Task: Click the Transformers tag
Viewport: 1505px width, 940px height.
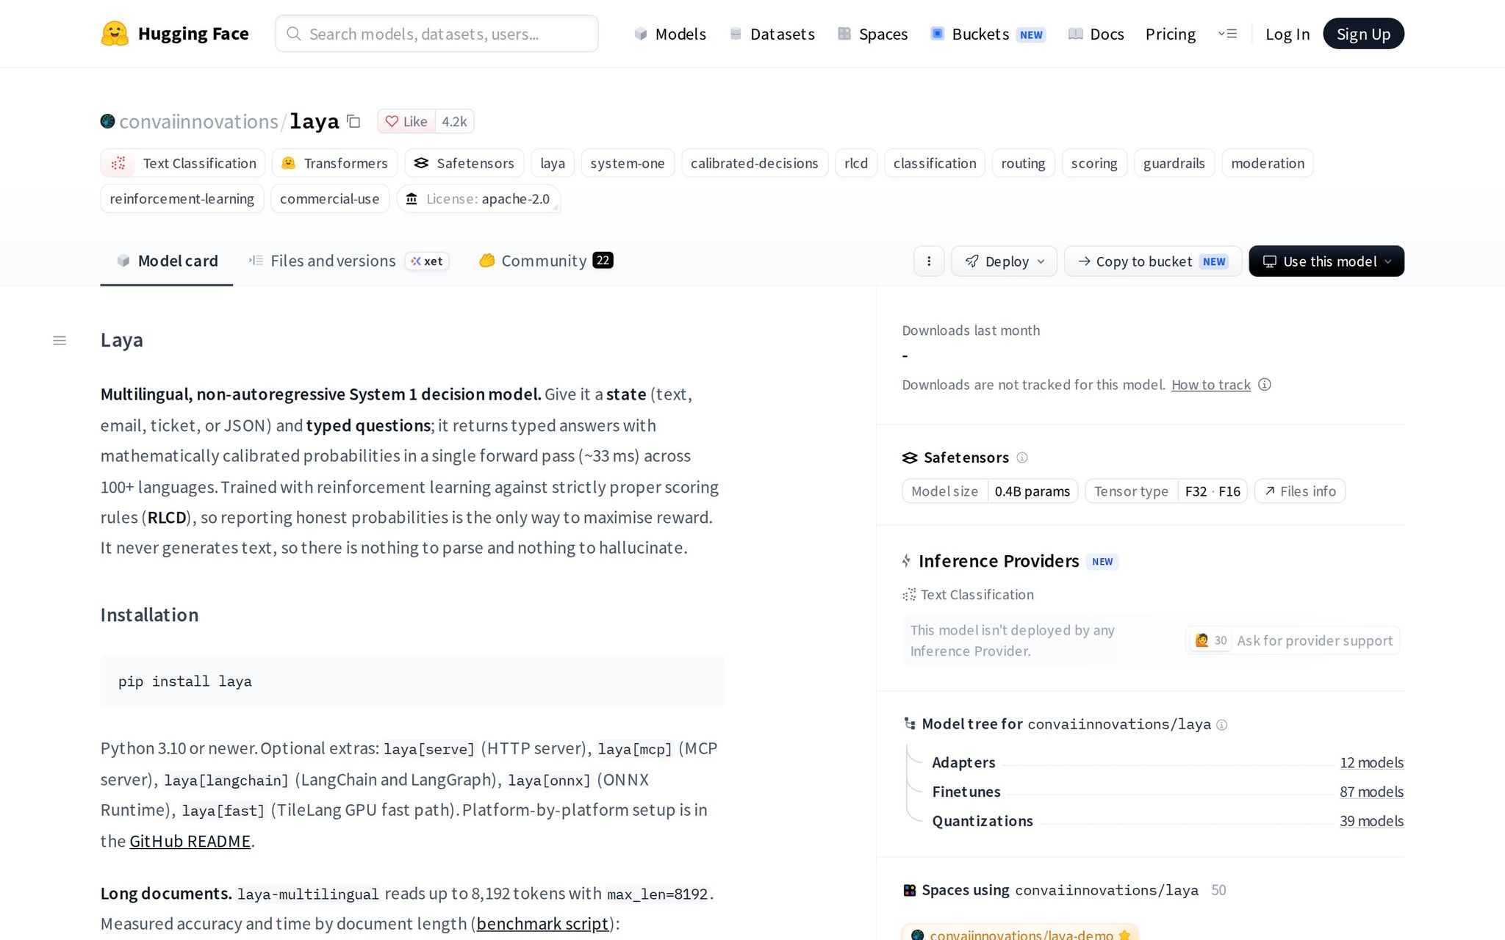Action: click(x=335, y=163)
